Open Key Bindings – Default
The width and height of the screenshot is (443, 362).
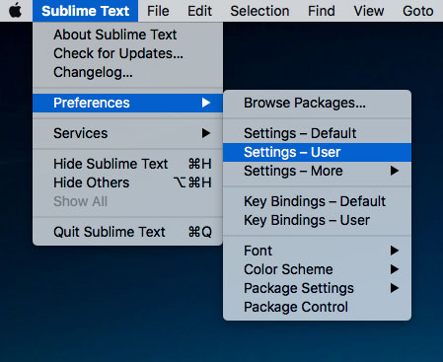[x=317, y=201]
